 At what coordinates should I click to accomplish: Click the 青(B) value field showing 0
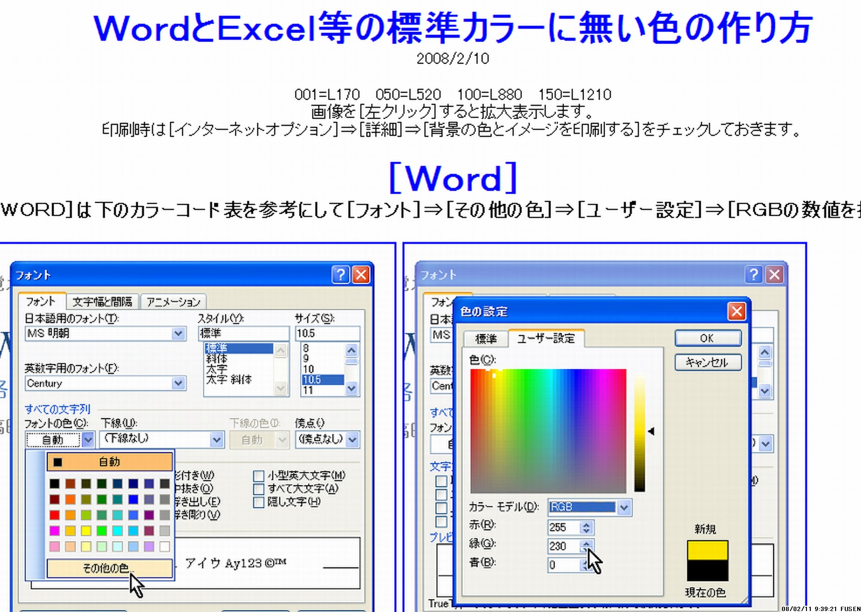point(564,565)
